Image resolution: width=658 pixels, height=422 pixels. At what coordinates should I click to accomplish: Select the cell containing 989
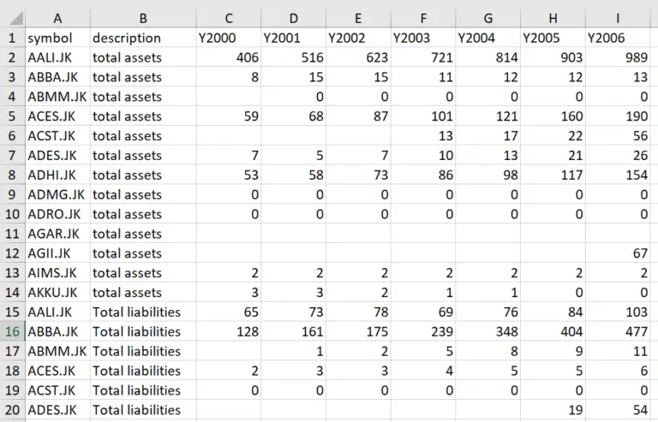pos(618,57)
